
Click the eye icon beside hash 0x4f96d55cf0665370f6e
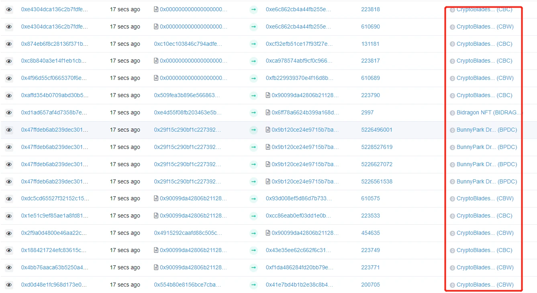pyautogui.click(x=9, y=78)
